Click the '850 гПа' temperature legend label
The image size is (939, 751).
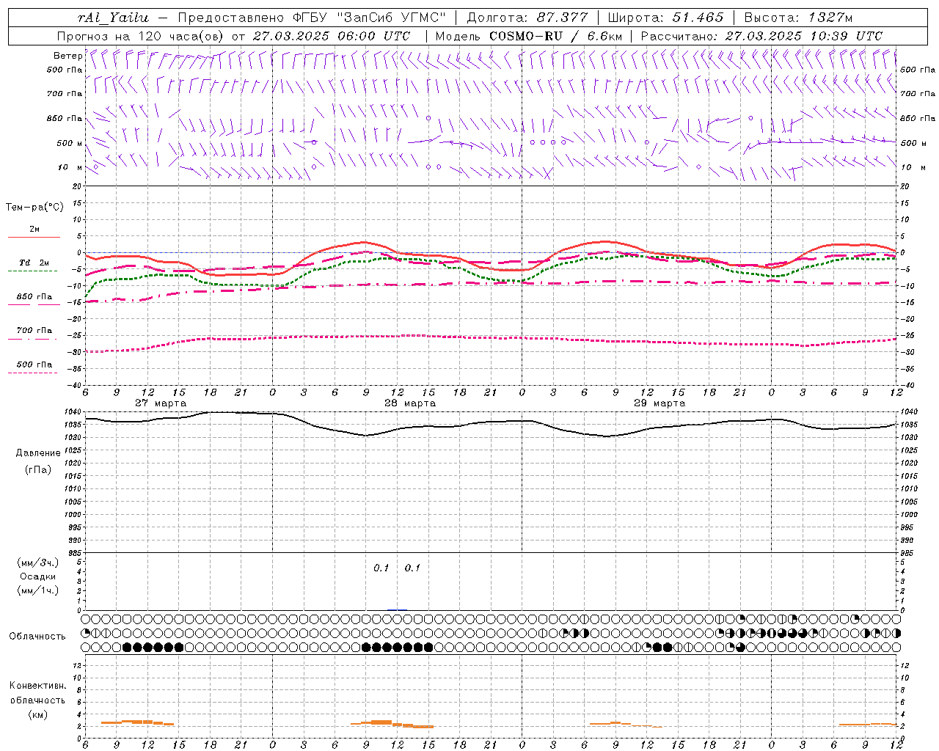pos(34,297)
